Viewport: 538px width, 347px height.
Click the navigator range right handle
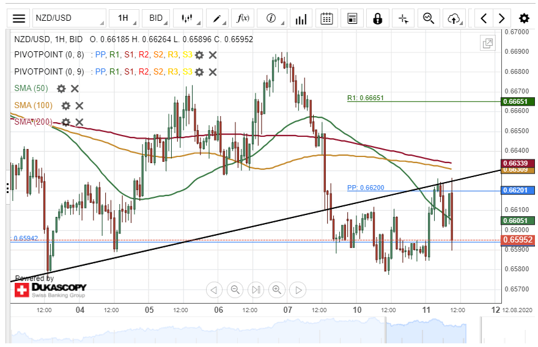(x=481, y=330)
